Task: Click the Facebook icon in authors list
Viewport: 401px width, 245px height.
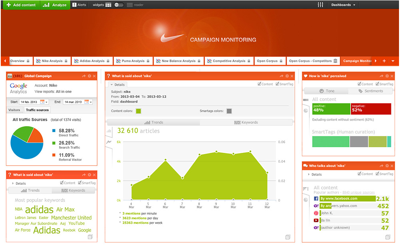Action: click(x=316, y=199)
